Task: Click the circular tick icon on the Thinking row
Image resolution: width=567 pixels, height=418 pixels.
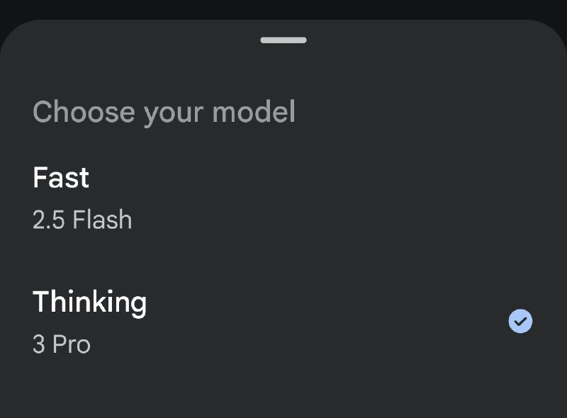Action: (520, 322)
